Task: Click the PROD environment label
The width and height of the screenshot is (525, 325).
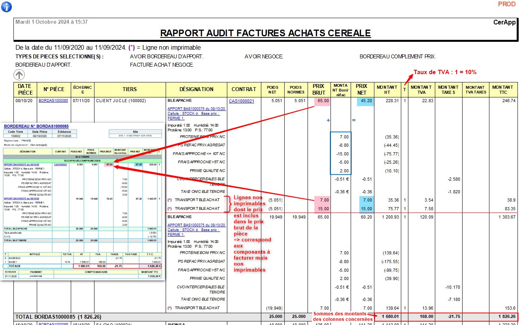Action: 506,4
